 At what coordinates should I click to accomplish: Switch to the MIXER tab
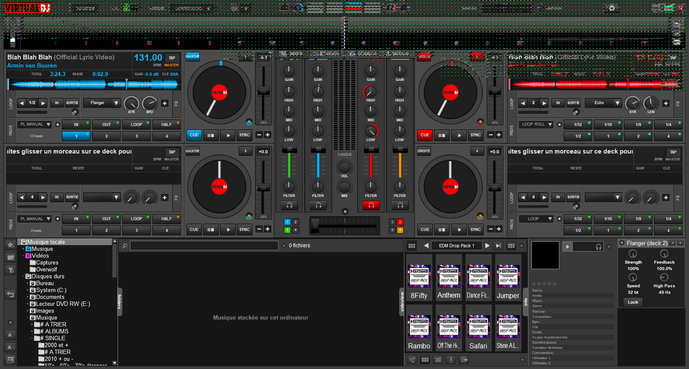(292, 54)
